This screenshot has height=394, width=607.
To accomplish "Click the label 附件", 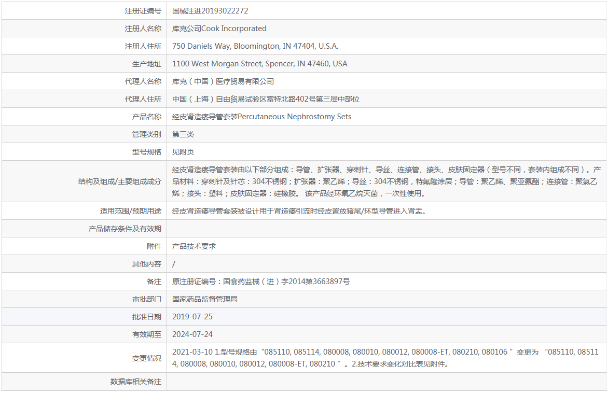I will coord(154,246).
